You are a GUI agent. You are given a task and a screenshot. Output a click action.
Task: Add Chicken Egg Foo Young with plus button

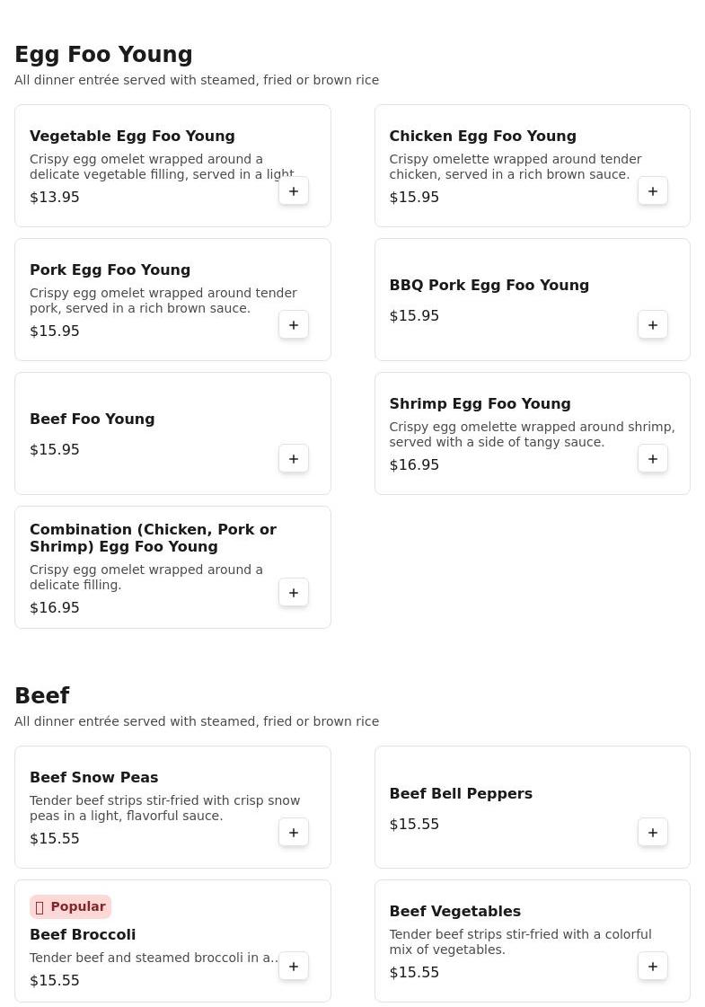652,191
